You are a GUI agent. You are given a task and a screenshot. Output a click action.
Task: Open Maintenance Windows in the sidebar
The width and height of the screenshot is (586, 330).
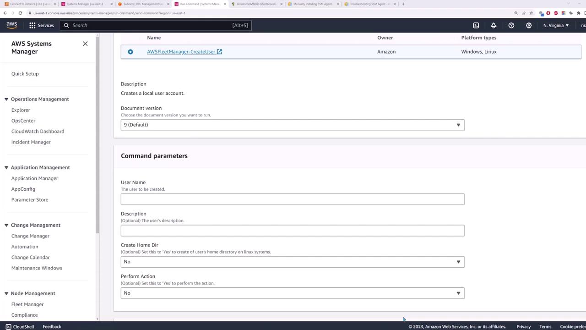point(37,268)
